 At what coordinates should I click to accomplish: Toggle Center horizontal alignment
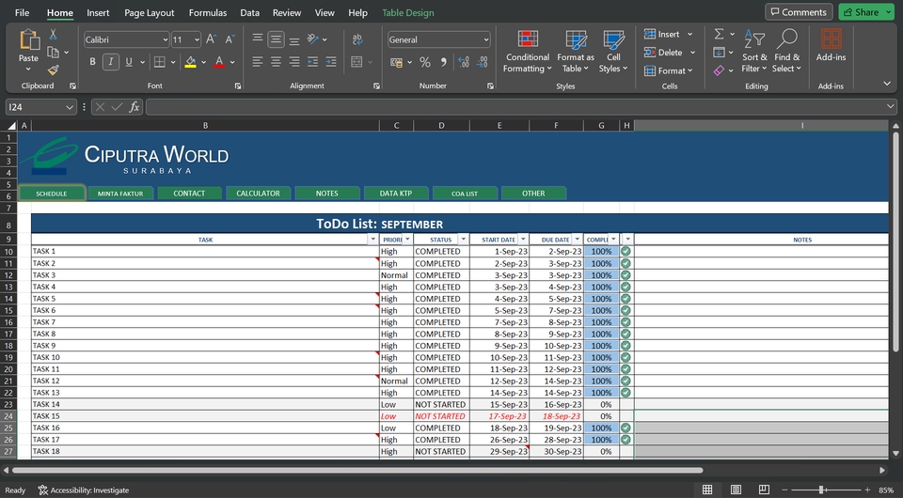point(276,62)
